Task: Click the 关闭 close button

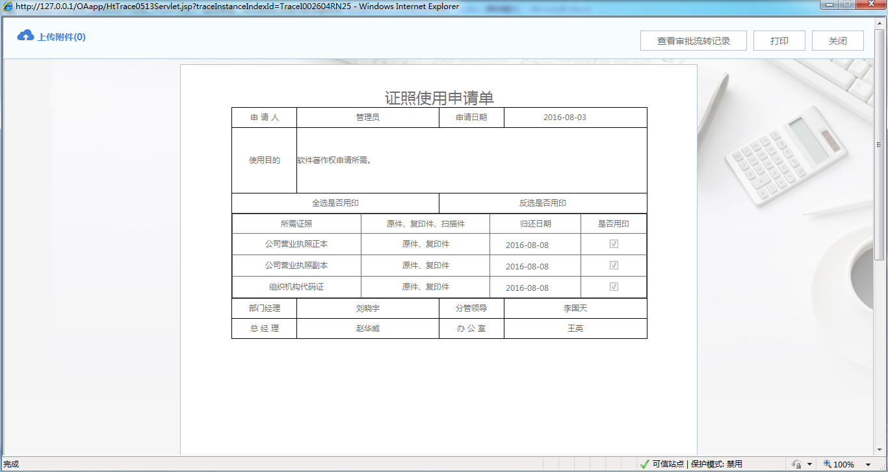Action: click(x=837, y=40)
